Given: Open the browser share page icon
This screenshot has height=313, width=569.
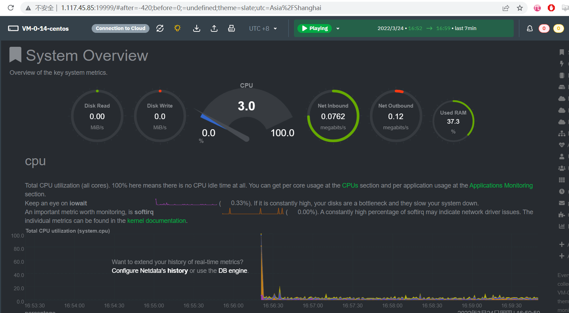Looking at the screenshot, I should click(x=506, y=8).
